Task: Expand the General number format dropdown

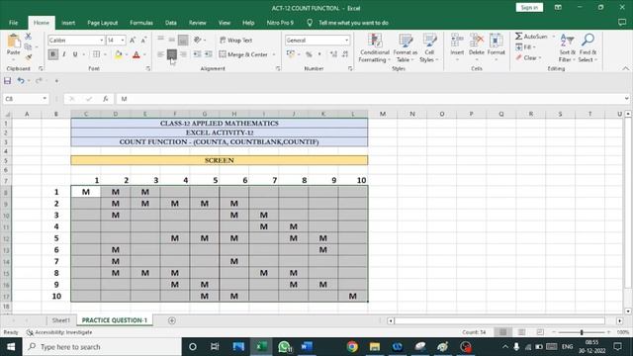Action: point(346,41)
